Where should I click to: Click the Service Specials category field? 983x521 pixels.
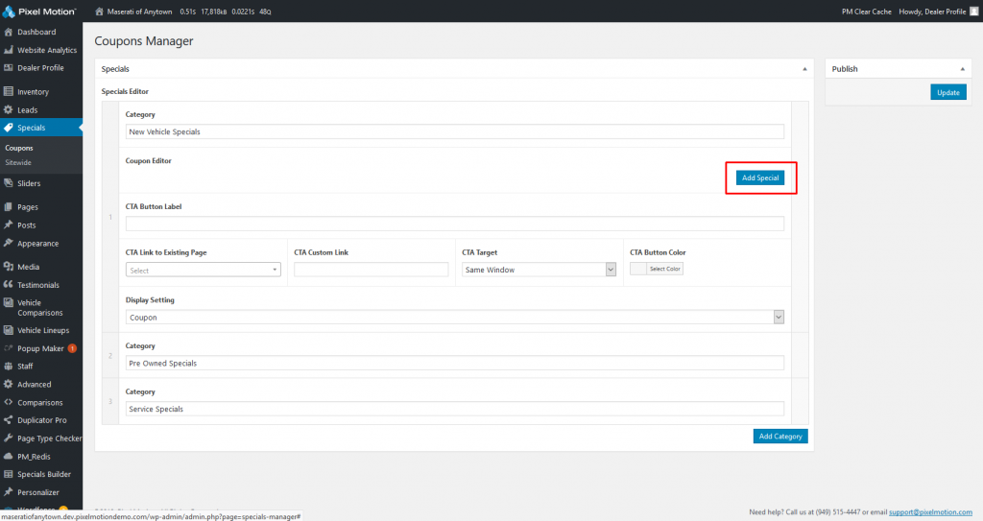pos(455,409)
